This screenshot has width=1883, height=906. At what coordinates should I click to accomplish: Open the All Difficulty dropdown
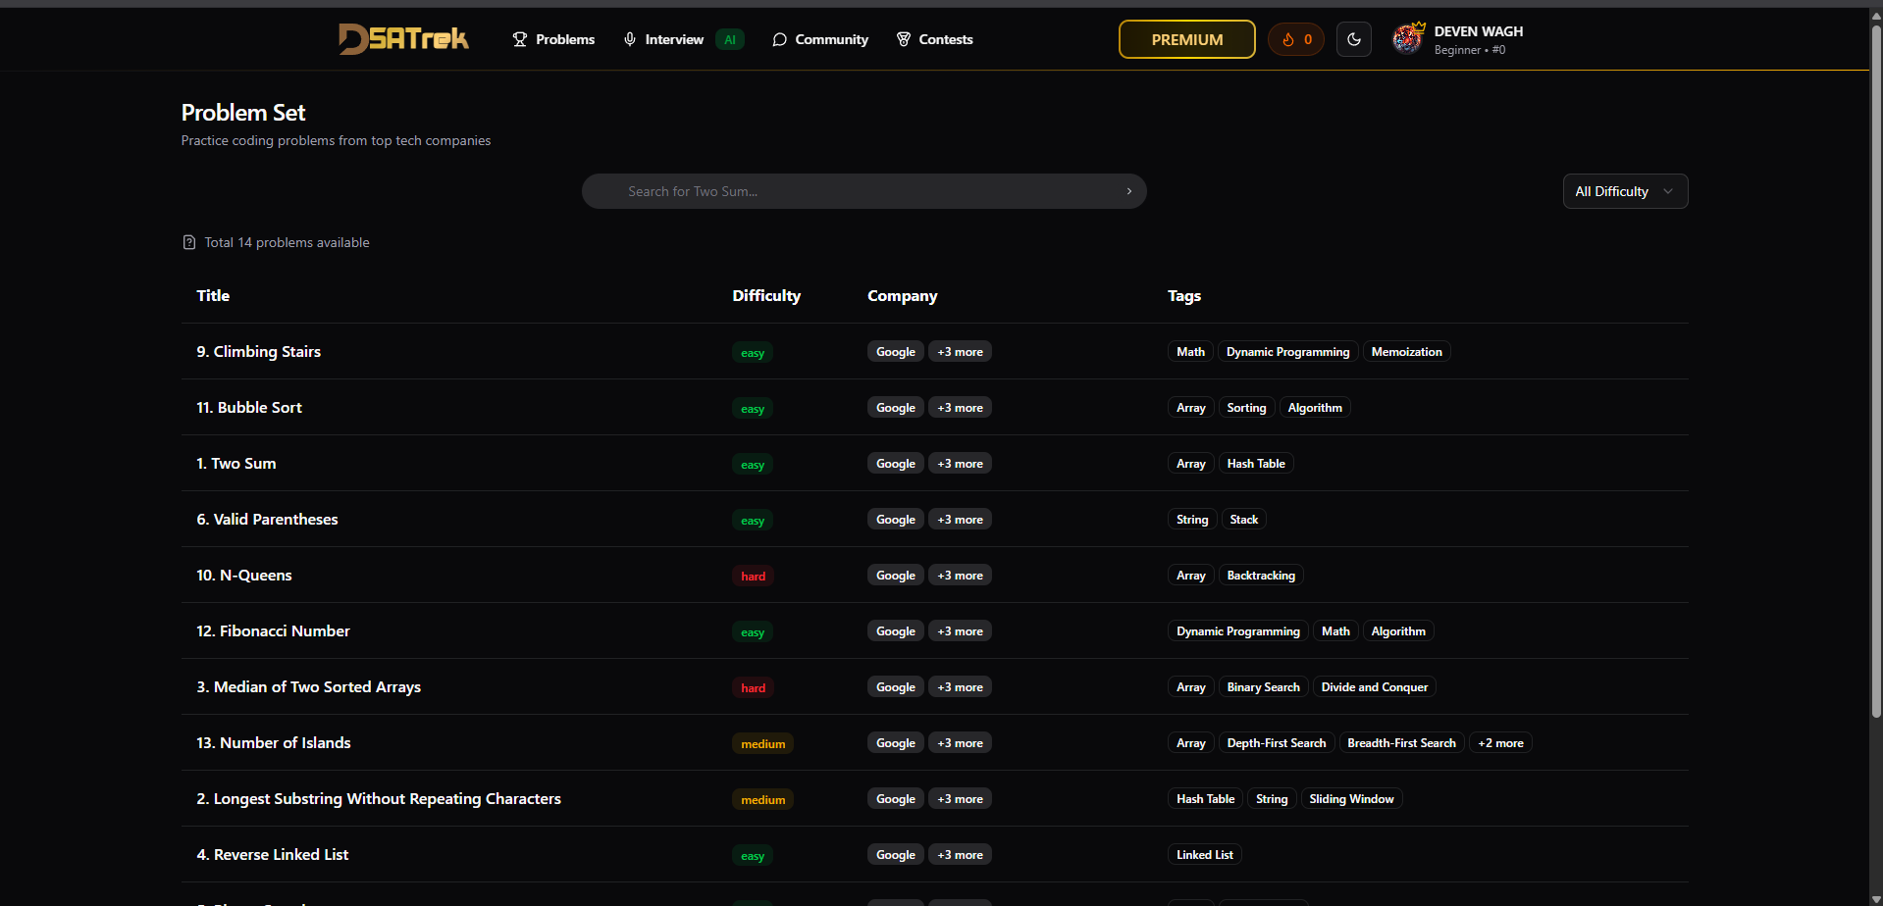click(1625, 191)
